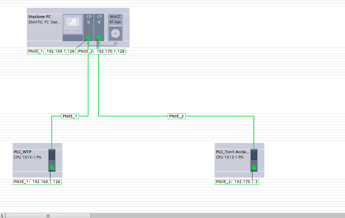Viewport: 345px width, 218px height.
Task: Select the PLC_WTP CPU module icon
Action: click(52, 160)
